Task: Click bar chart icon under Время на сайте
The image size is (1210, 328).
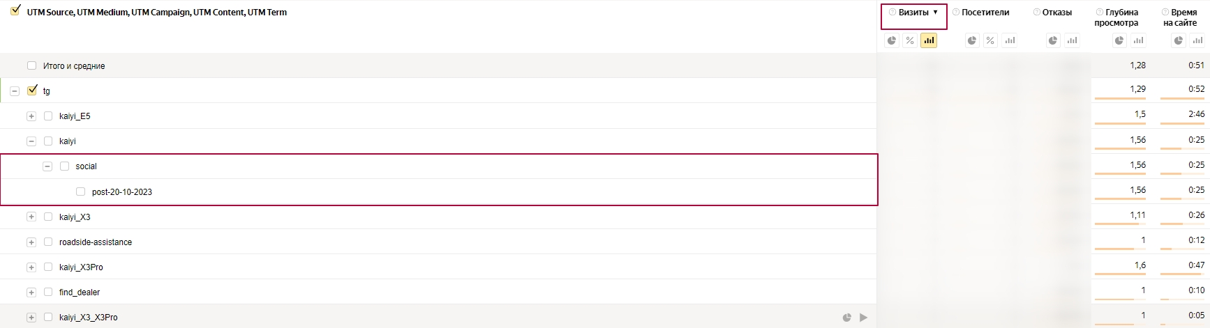Action: coord(1197,40)
